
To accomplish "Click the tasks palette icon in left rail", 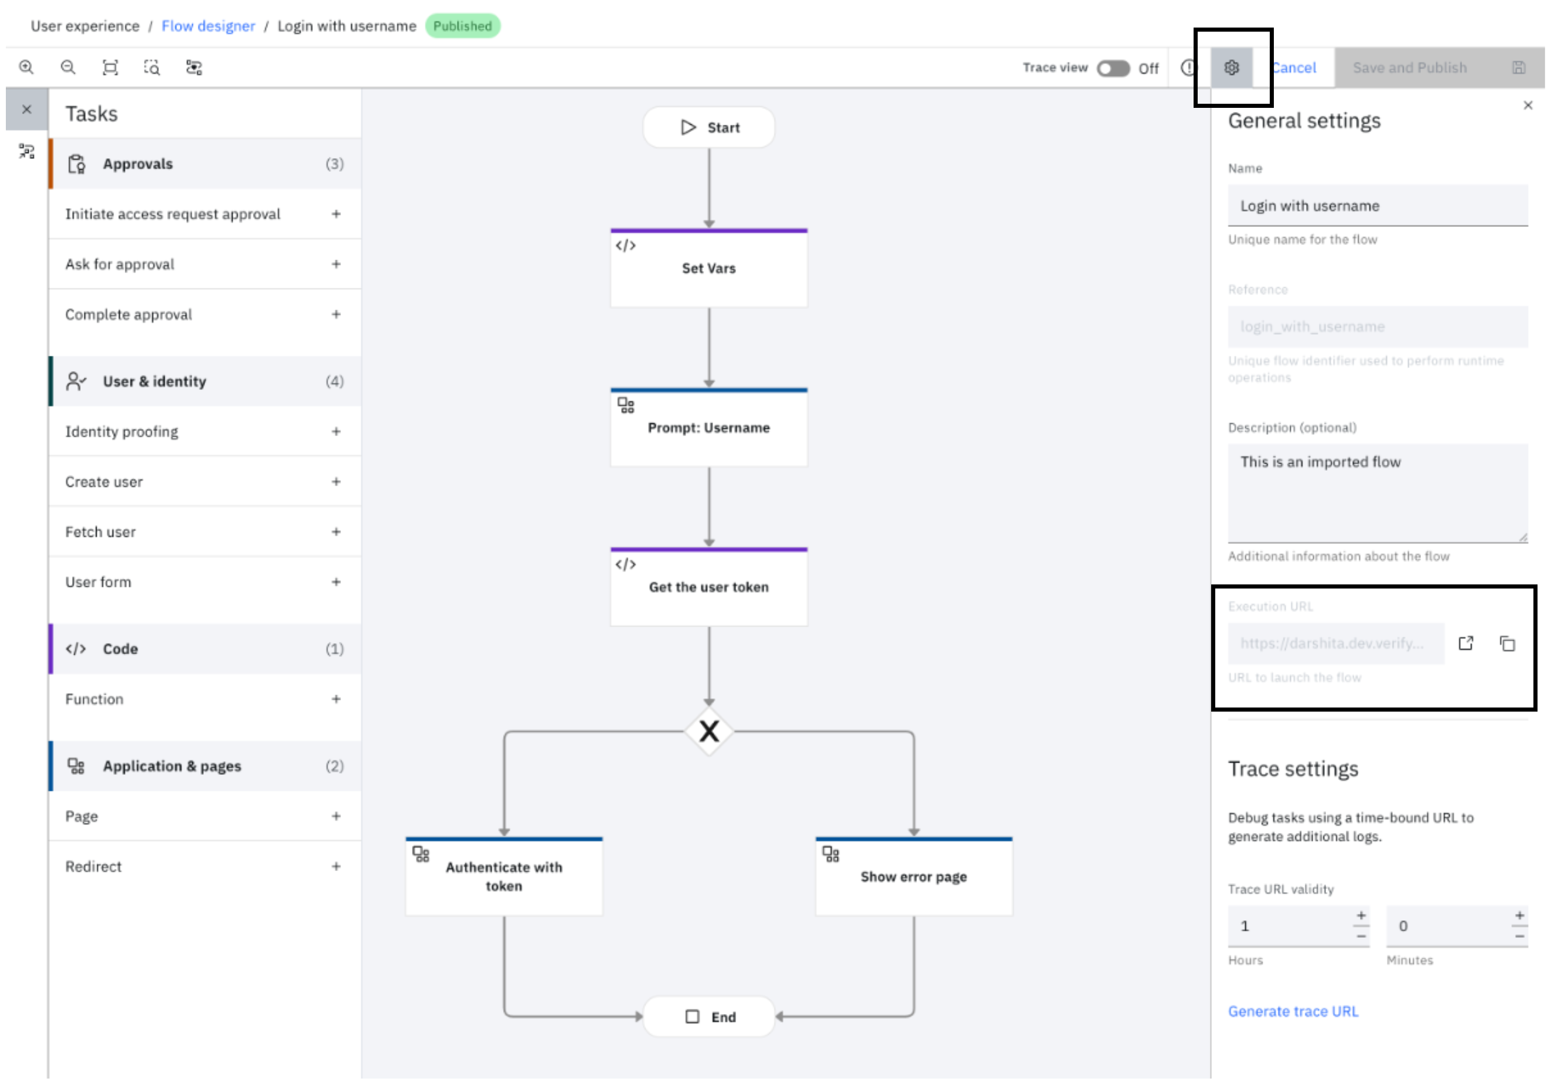I will (x=26, y=151).
